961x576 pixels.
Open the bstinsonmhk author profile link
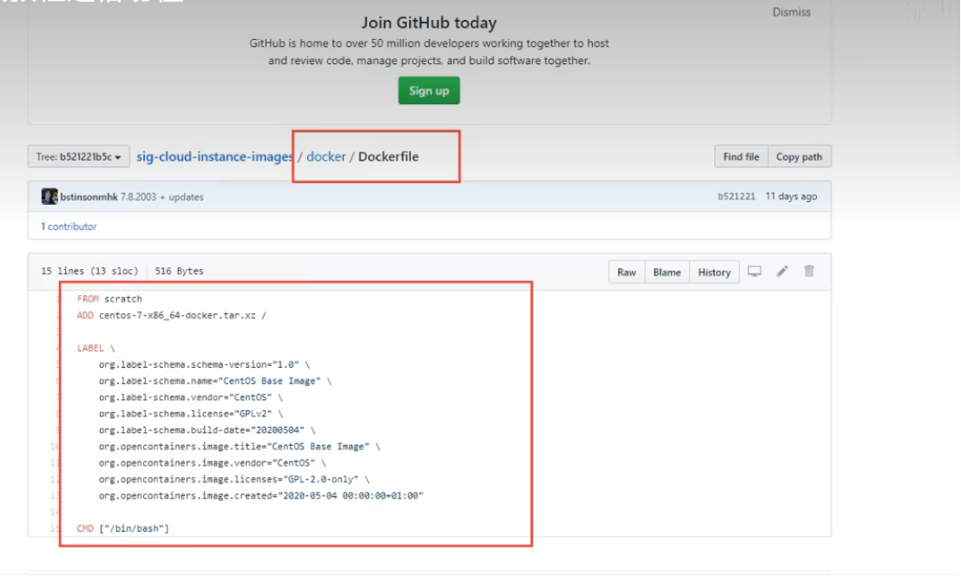[x=89, y=197]
